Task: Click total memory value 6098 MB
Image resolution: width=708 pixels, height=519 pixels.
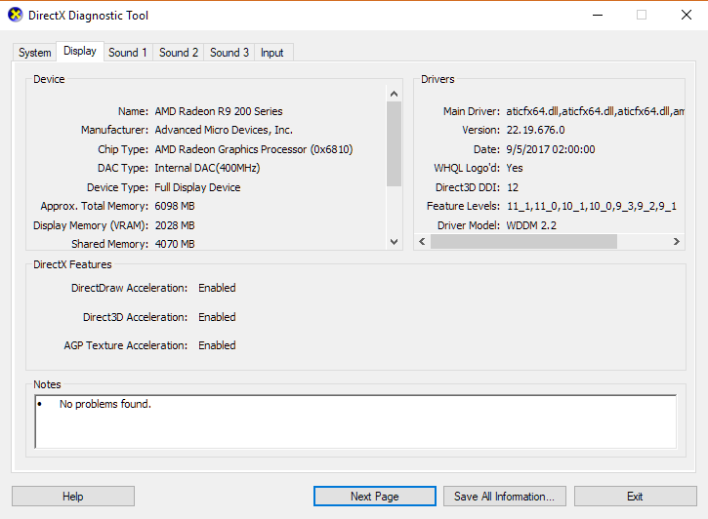Action: pos(175,206)
